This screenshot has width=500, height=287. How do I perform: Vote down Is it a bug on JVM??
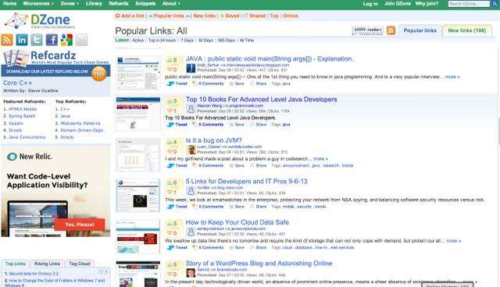coord(172,151)
